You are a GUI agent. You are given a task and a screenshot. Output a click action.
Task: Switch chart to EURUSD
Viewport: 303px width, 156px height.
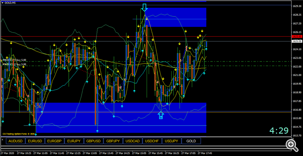[x=35, y=141]
